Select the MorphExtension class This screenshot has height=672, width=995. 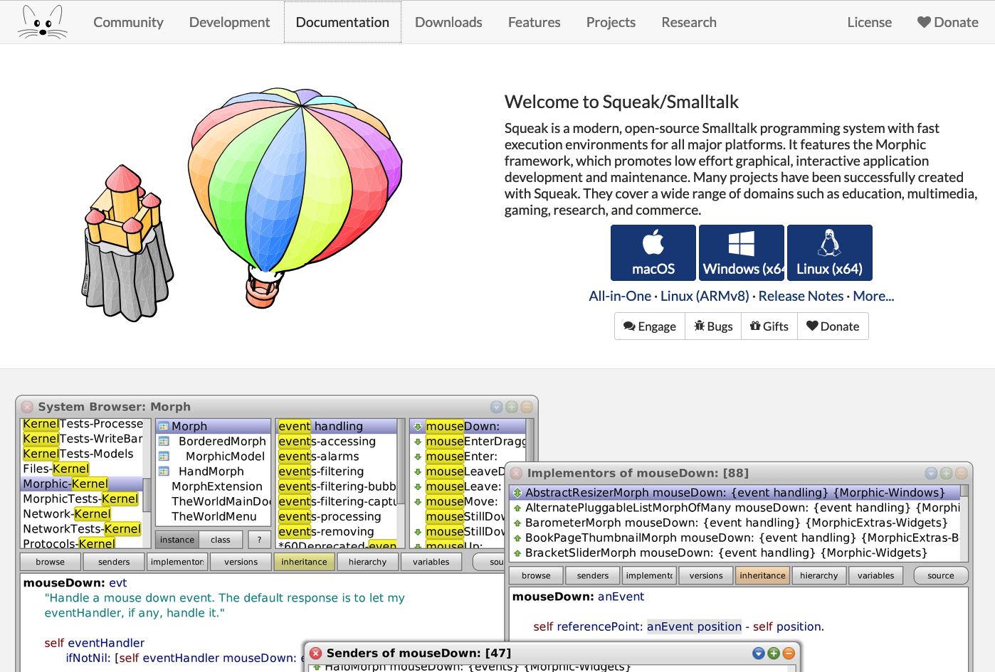pyautogui.click(x=216, y=486)
